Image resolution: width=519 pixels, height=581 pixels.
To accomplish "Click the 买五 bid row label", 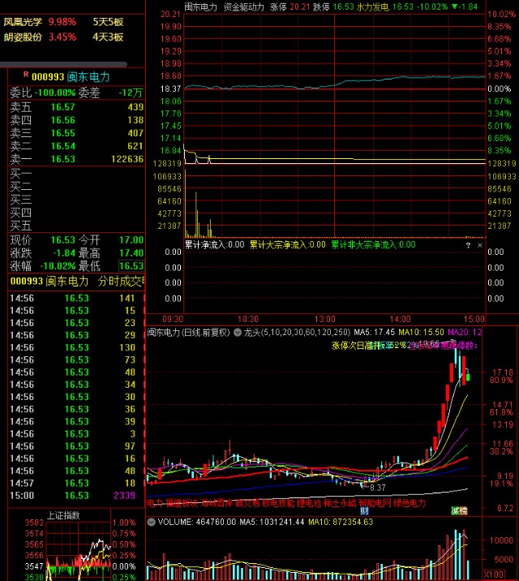I will (21, 226).
